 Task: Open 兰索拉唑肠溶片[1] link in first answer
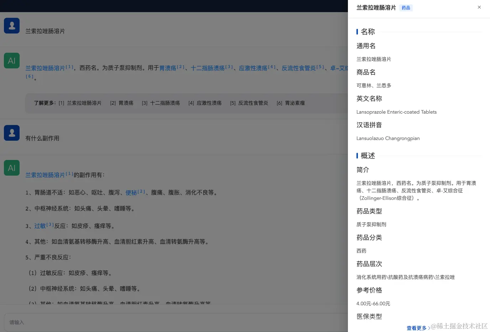click(49, 68)
